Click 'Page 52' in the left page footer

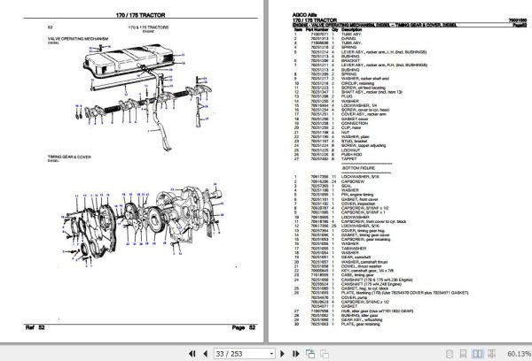click(x=244, y=327)
